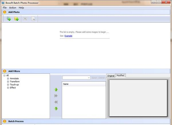Click the Add Filters section header
The image size is (172, 125).
pyautogui.click(x=86, y=71)
